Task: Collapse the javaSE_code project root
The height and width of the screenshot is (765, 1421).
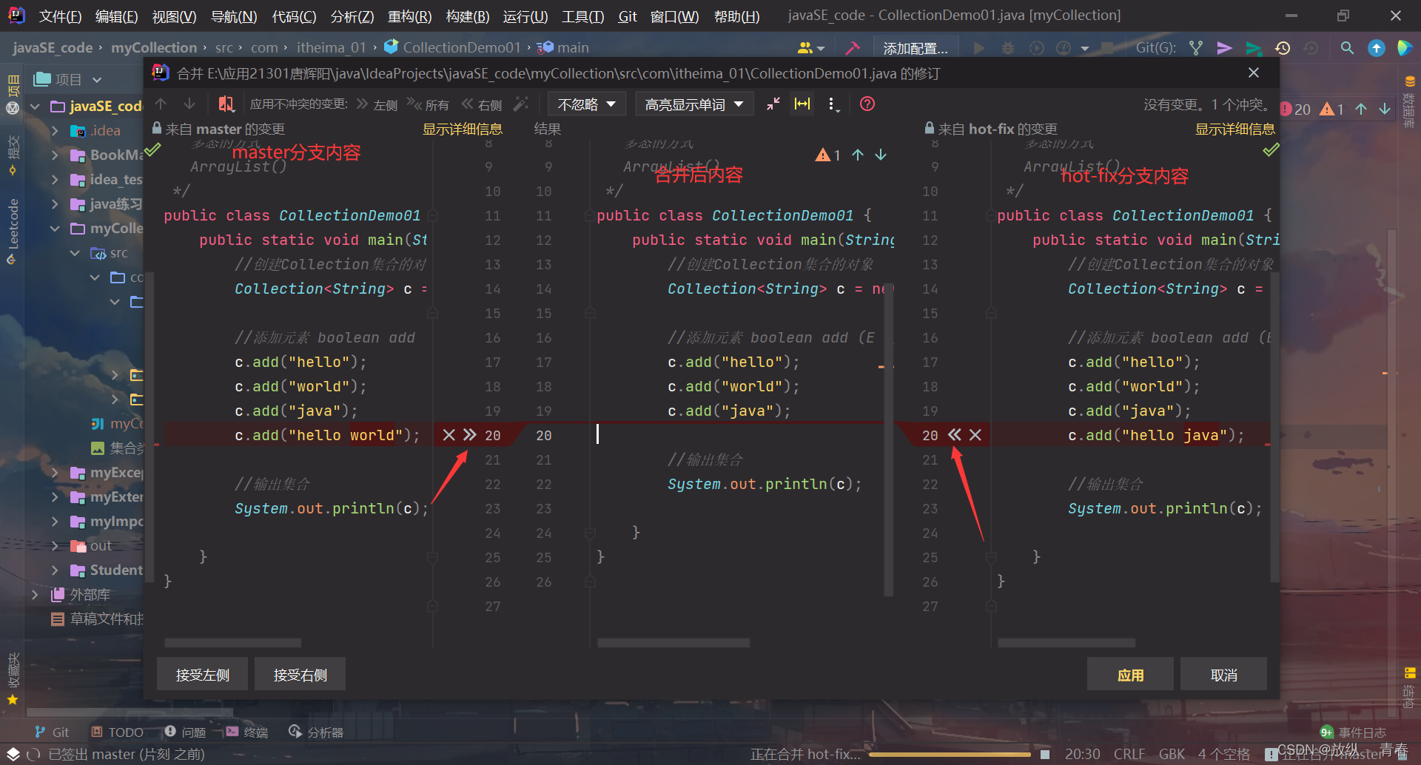Action: (35, 107)
